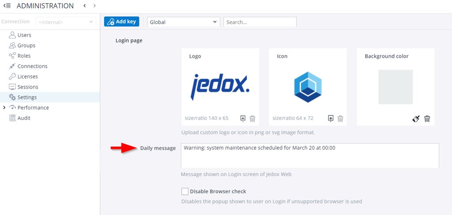Viewport: 452px width, 215px height.
Task: Open the Groups section
Action: (x=26, y=45)
